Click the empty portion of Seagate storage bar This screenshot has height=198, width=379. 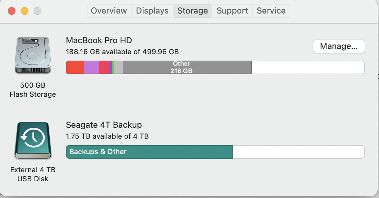click(x=298, y=152)
